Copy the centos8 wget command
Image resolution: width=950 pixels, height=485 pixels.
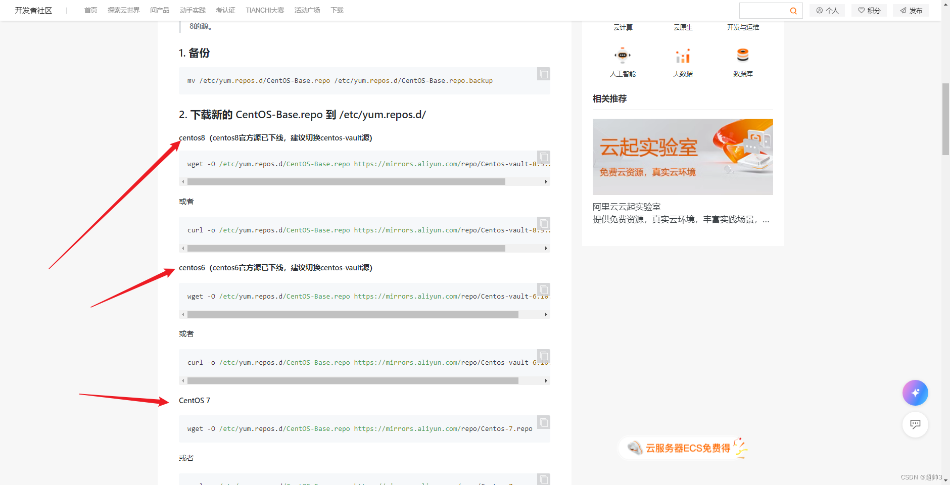pos(544,157)
